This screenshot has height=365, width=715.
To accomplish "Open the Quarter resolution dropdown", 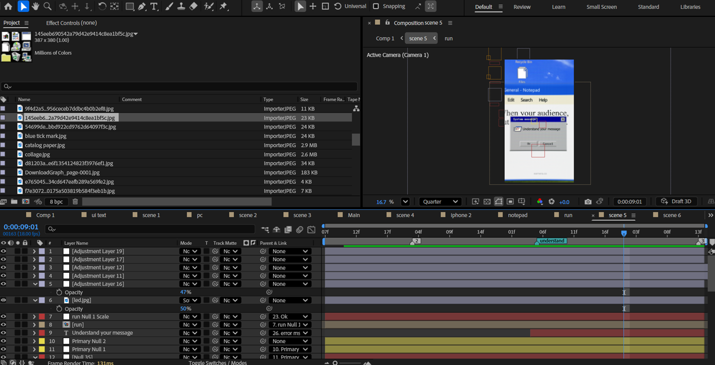I will [439, 202].
